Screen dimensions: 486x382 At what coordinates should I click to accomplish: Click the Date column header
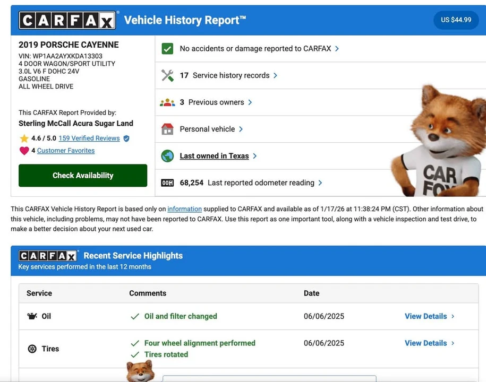coord(311,293)
